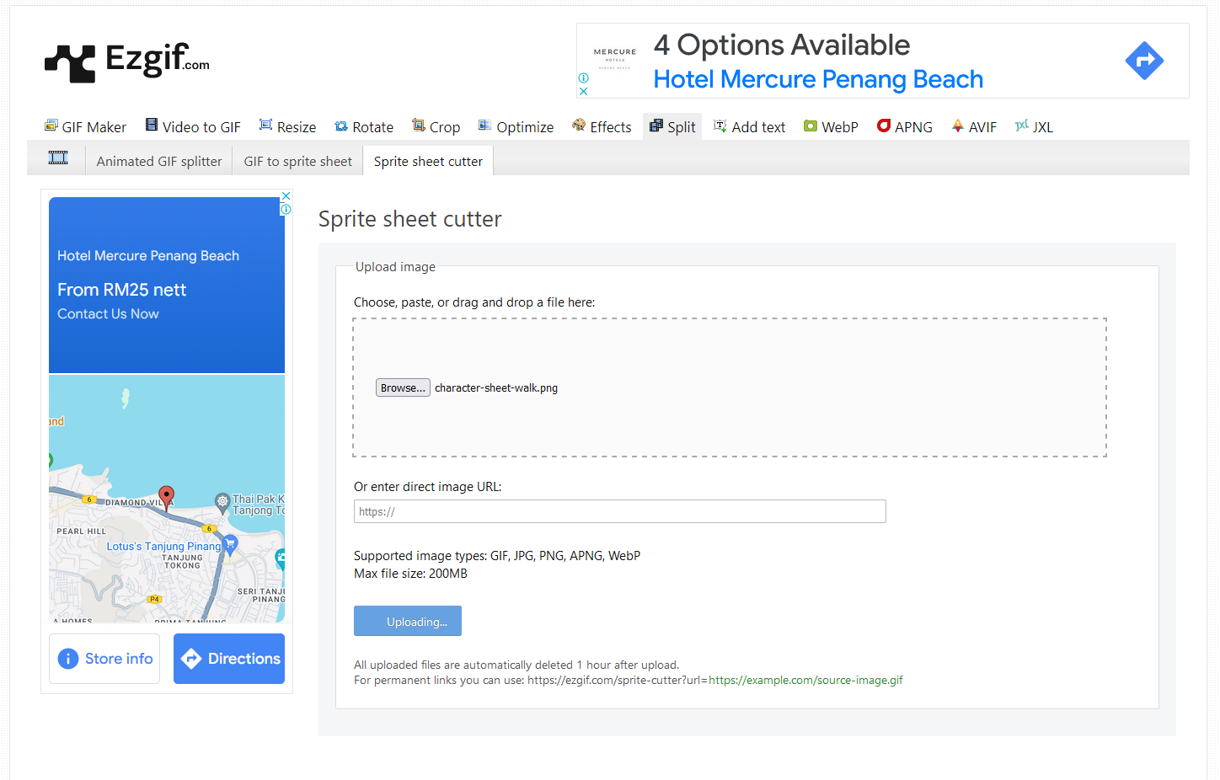Open JXL tools link
This screenshot has width=1220, height=780.
(x=1043, y=127)
